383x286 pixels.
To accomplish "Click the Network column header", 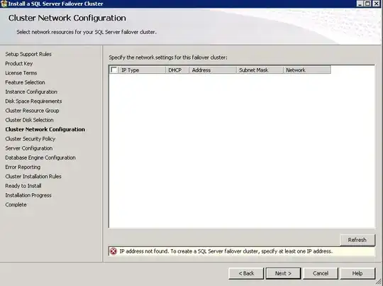I will 307,70.
